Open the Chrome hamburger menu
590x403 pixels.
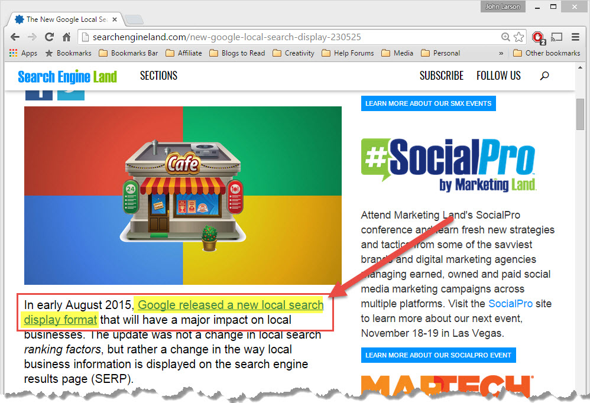(575, 37)
